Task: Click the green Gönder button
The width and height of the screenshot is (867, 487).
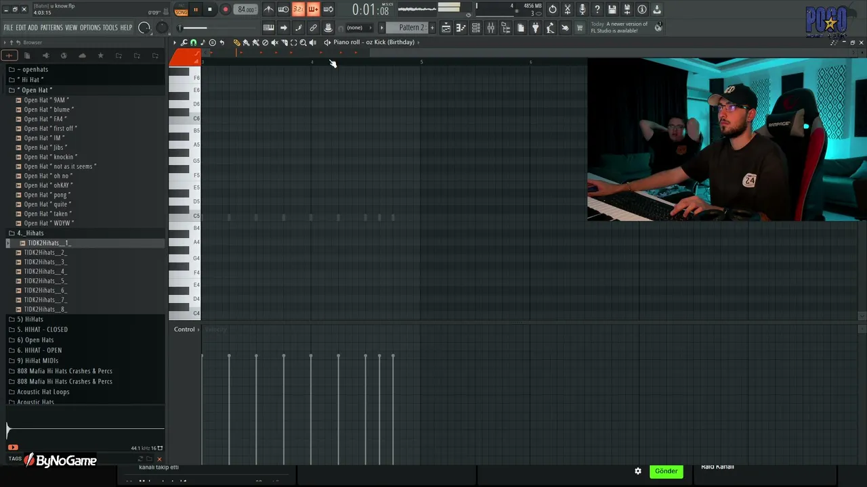Action: coord(666,471)
